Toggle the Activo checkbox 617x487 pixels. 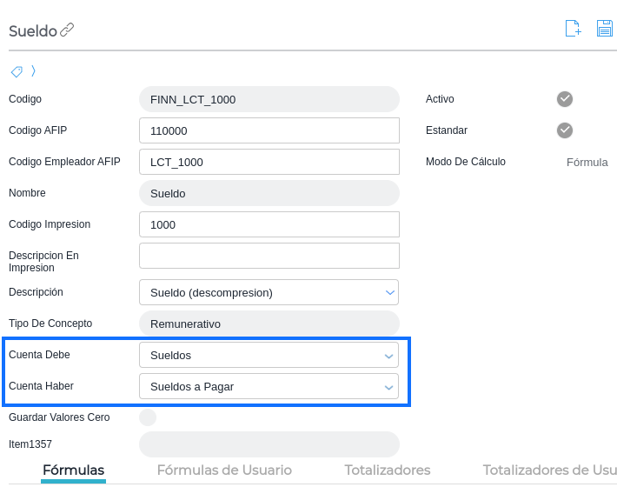point(565,99)
